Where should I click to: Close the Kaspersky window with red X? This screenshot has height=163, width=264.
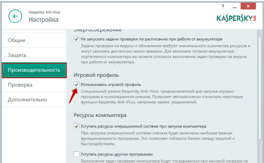(x=248, y=6)
